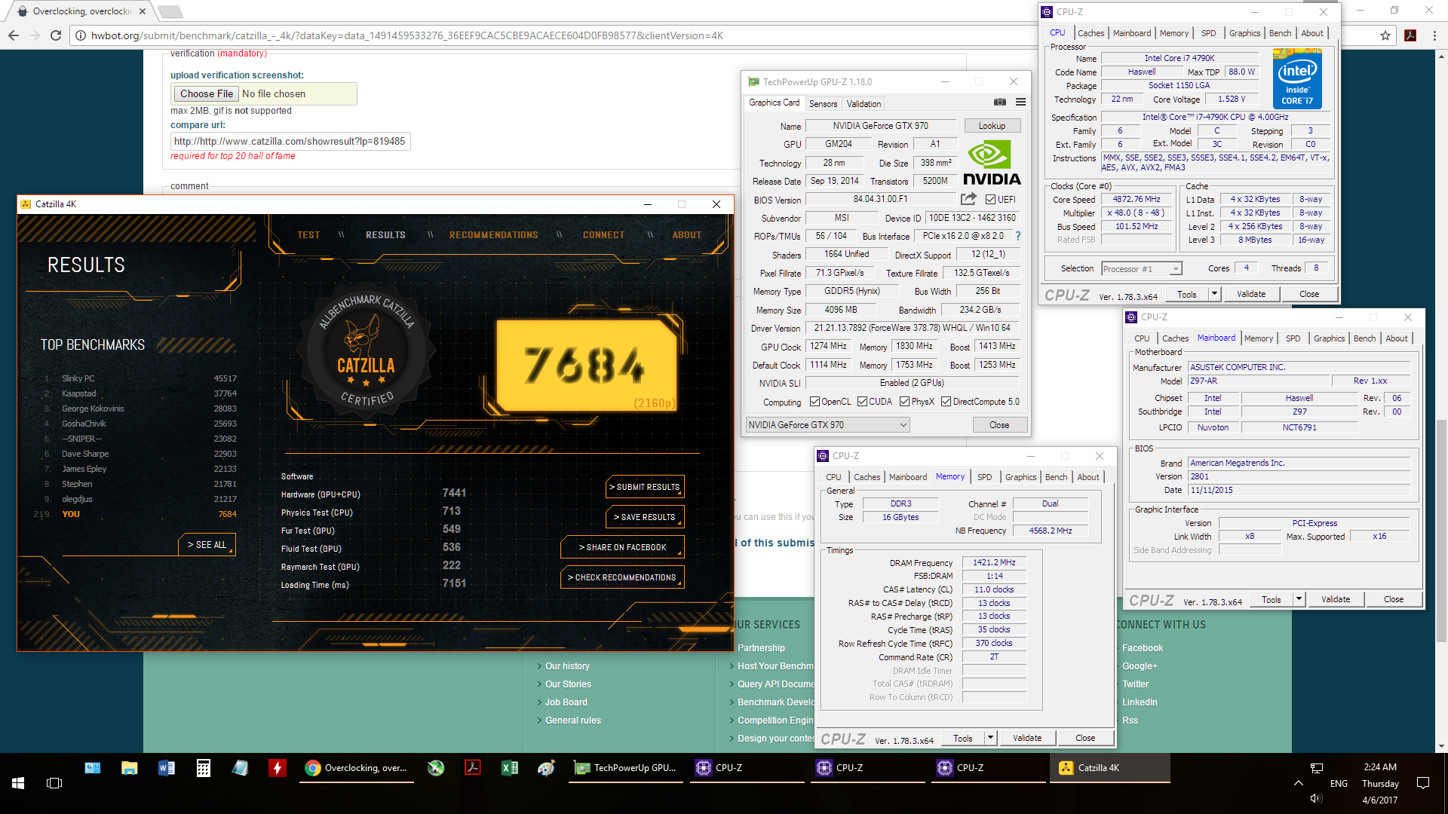Click the BIOS version share/export icon in GPU-Z
This screenshot has width=1448, height=814.
[x=968, y=199]
